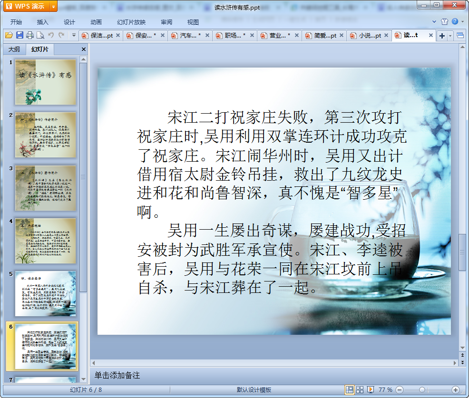Close the 简爱...pt document tab
The width and height of the screenshot is (469, 398).
click(x=341, y=35)
